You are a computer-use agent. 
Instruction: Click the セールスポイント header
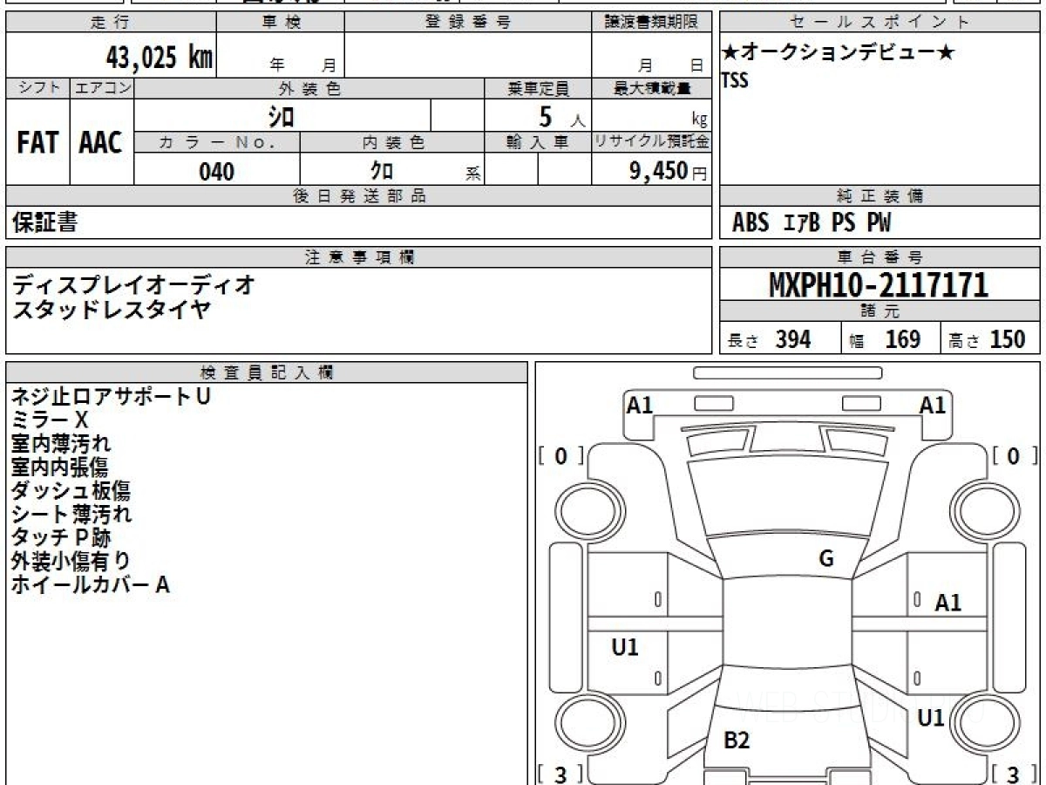[880, 23]
